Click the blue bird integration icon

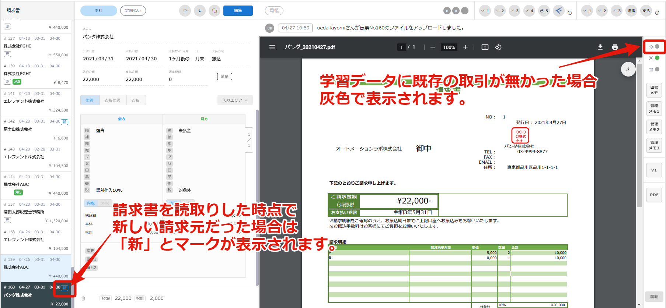click(559, 11)
